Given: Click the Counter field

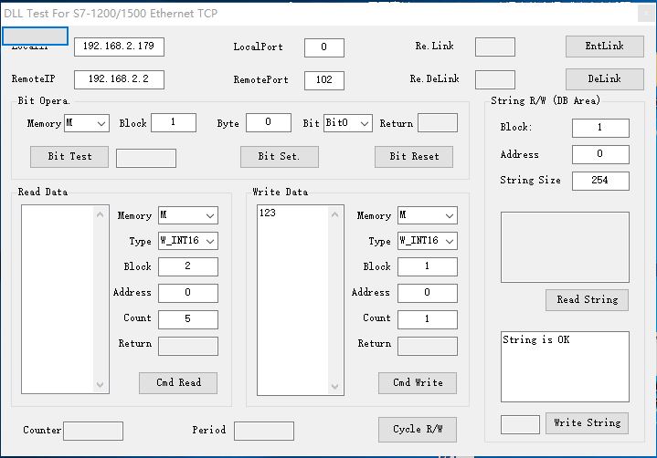Looking at the screenshot, I should (93, 431).
